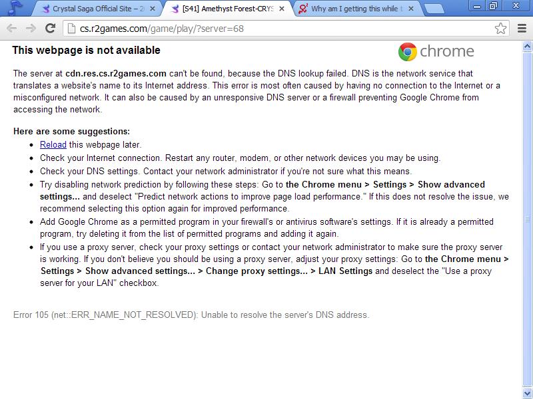Bookmark this page with the star icon

500,29
